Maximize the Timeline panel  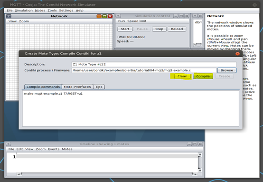(195, 144)
